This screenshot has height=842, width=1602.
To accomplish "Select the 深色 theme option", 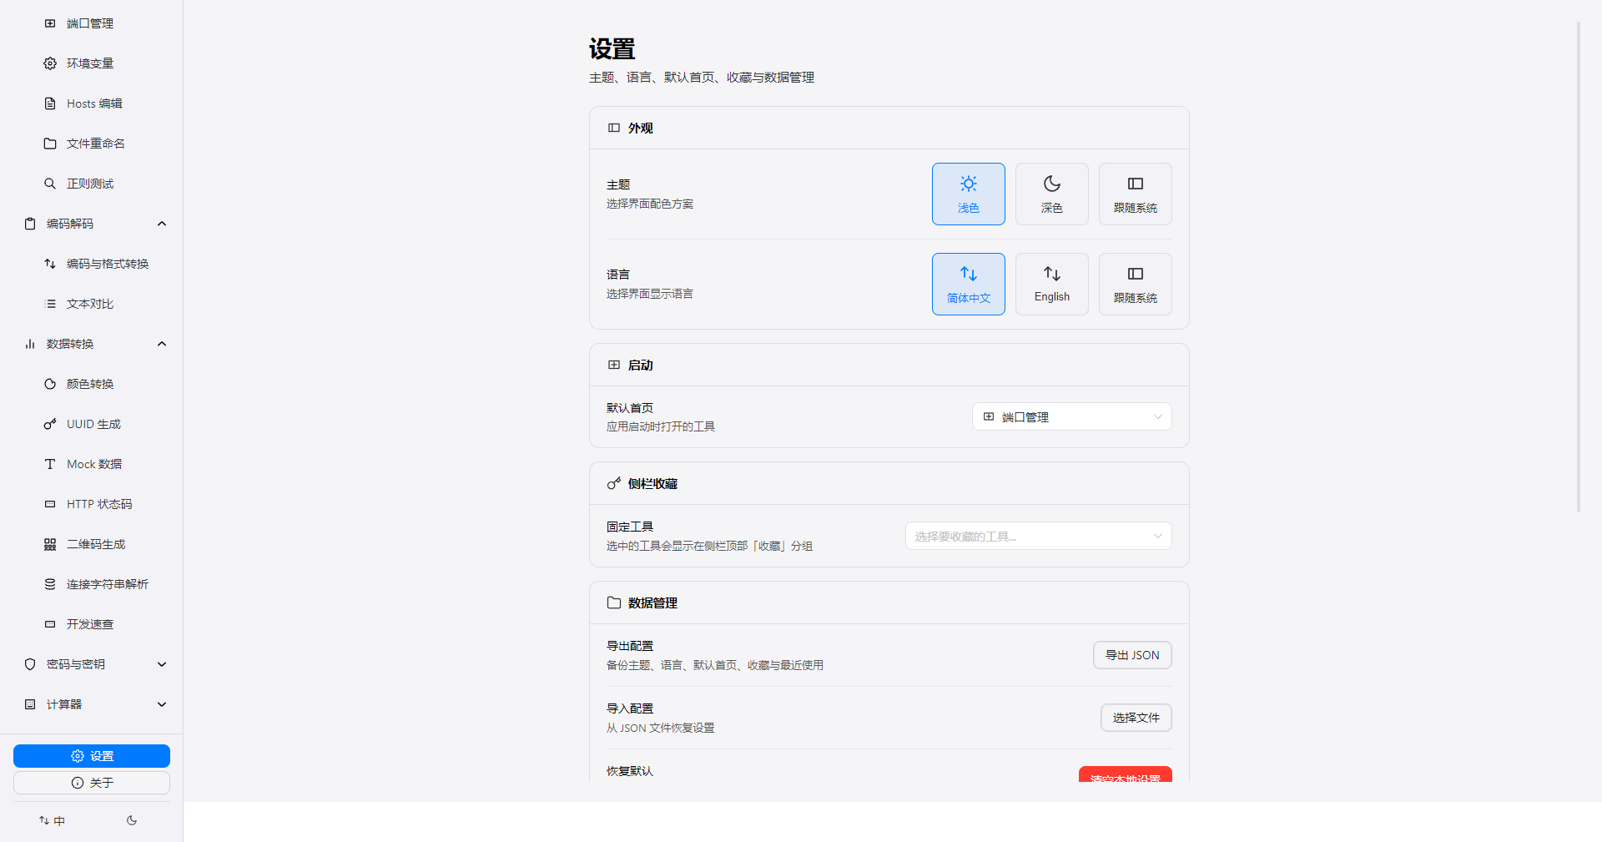I will pos(1052,194).
